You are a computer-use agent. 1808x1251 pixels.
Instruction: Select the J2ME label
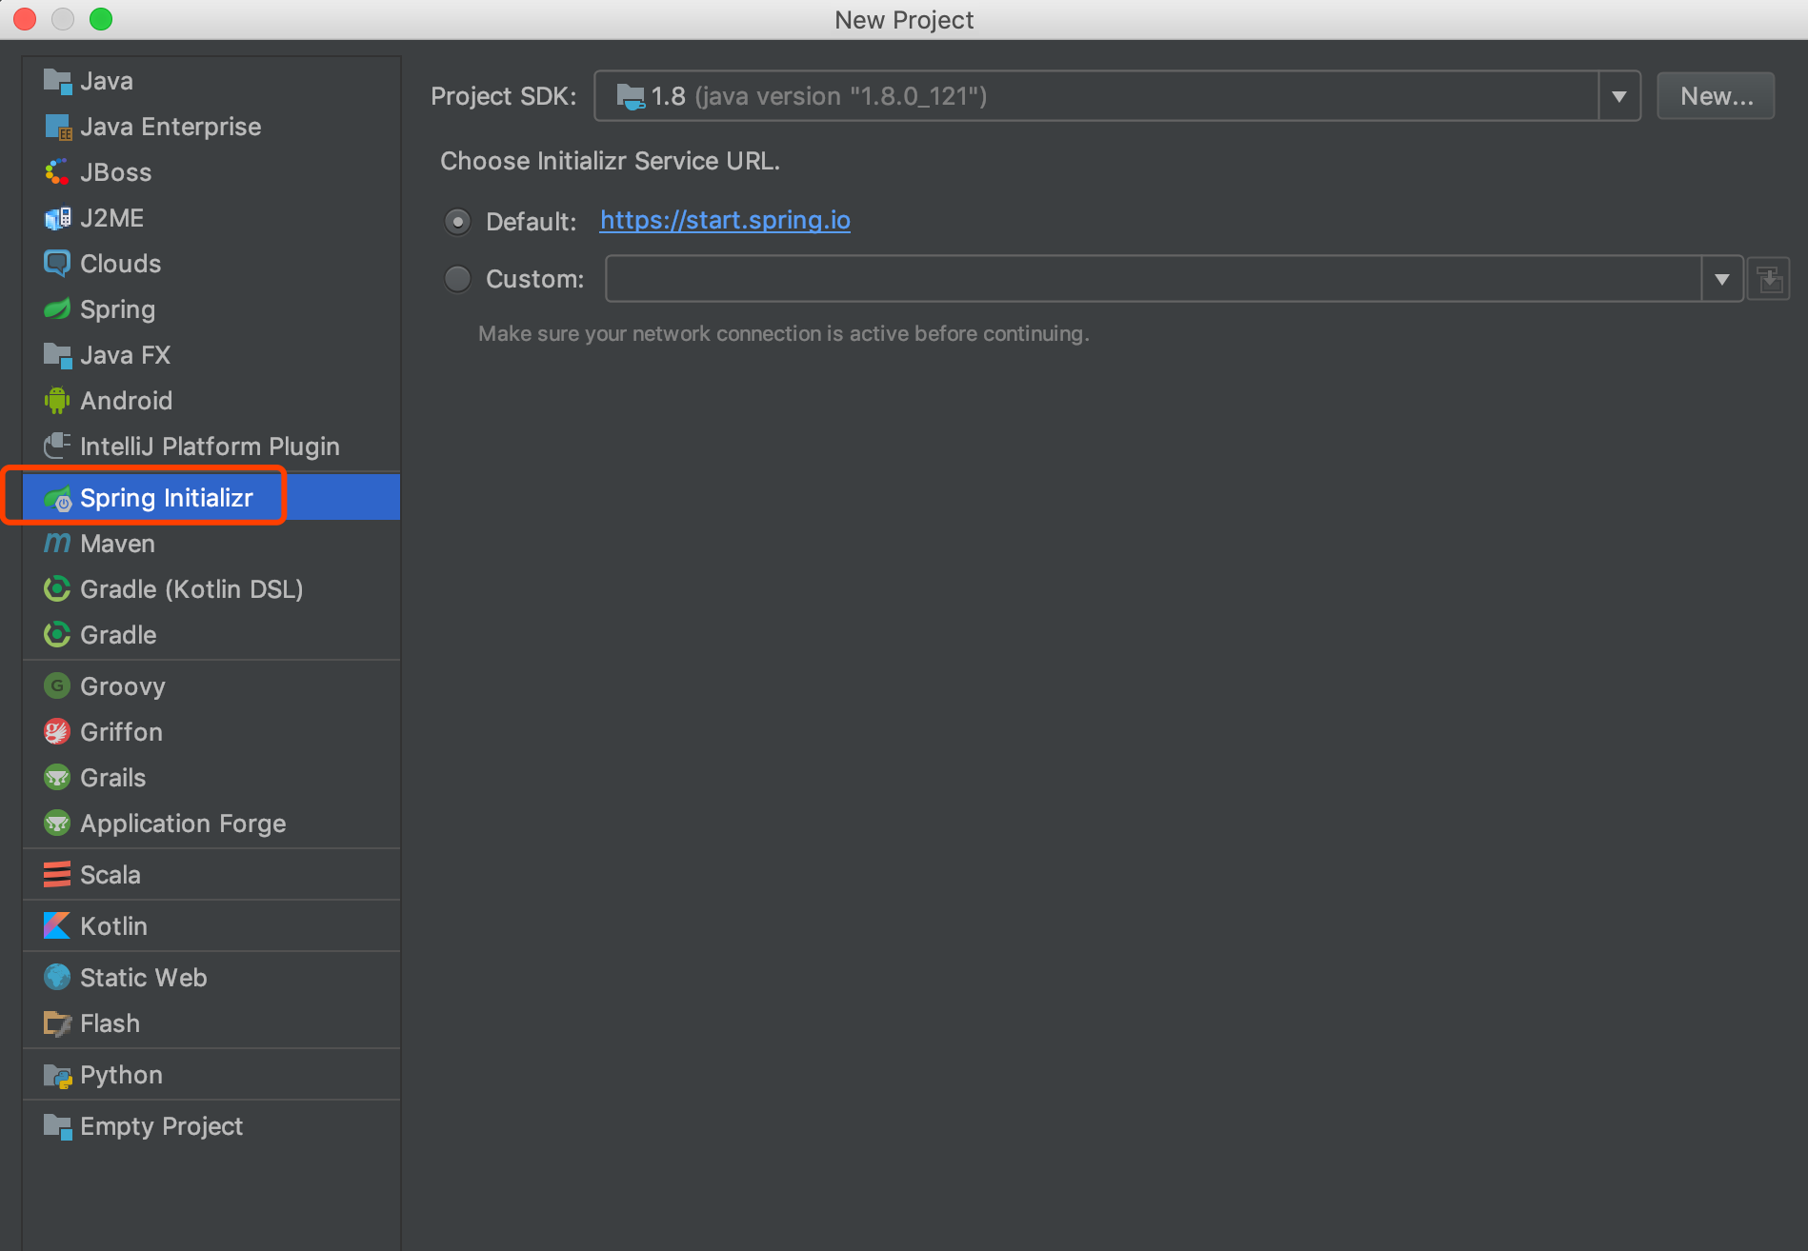pos(111,219)
